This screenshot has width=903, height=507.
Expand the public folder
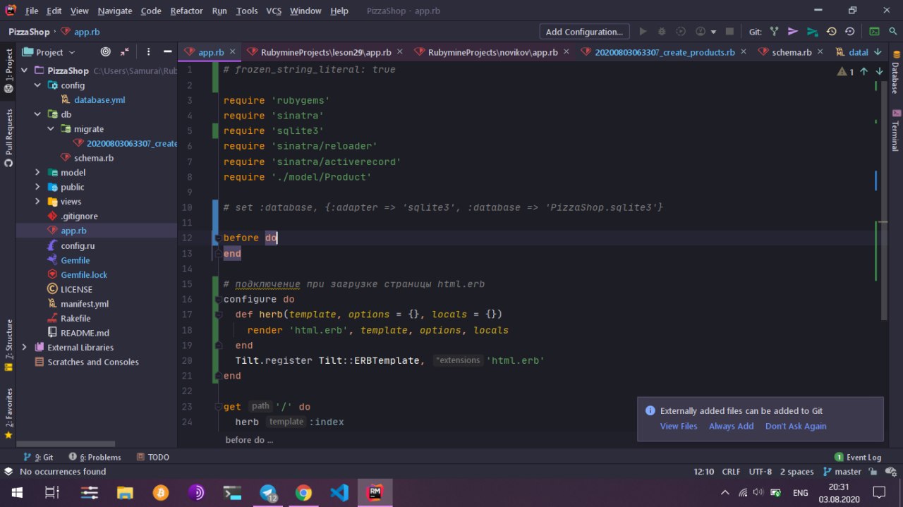click(x=38, y=187)
